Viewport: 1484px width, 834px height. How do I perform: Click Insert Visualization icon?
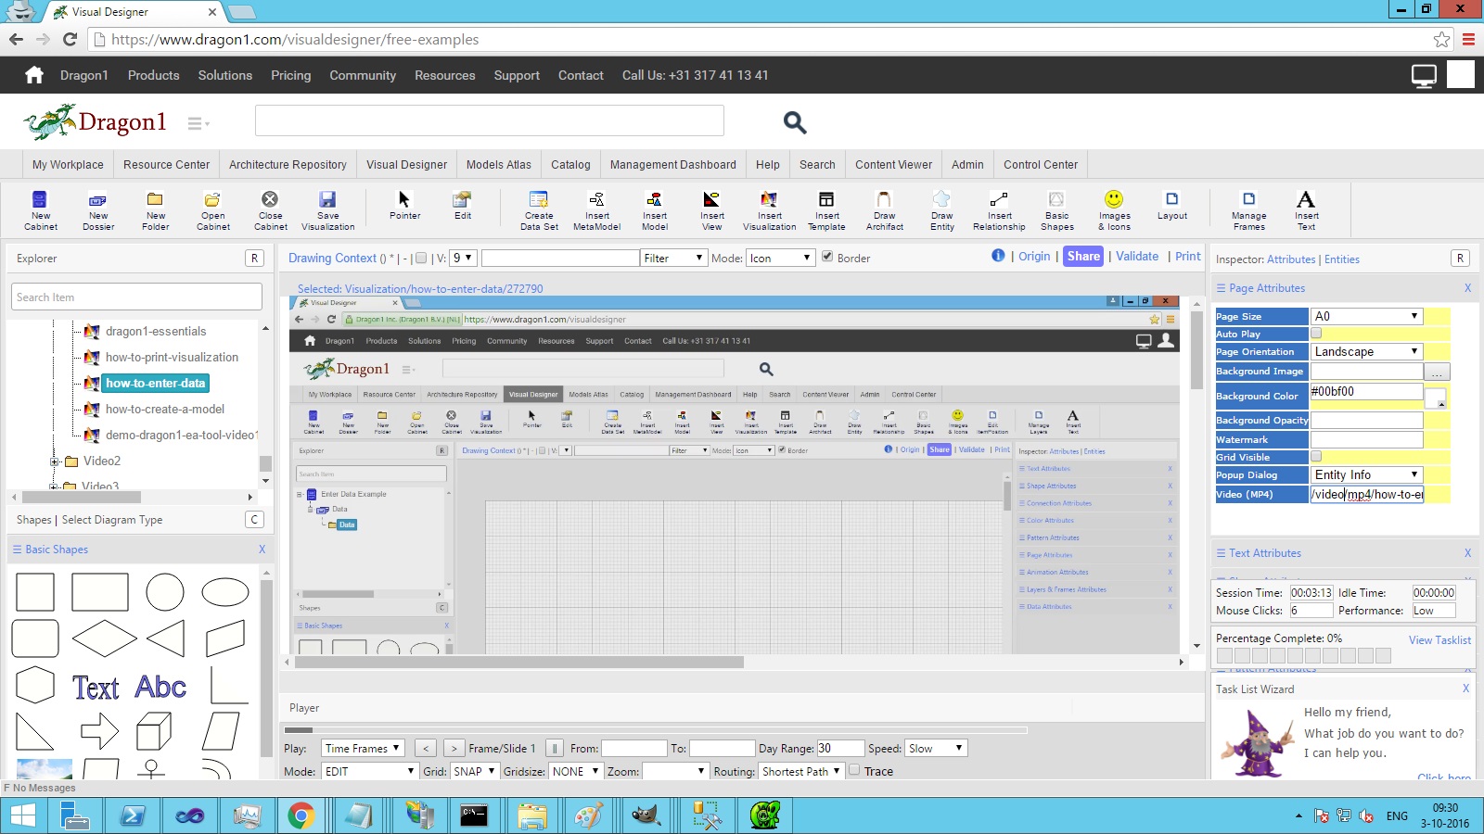(x=769, y=209)
